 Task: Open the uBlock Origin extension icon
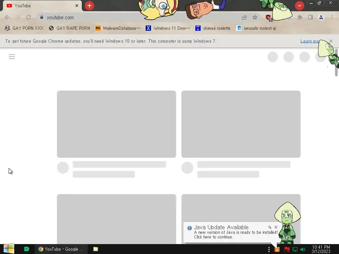268,18
